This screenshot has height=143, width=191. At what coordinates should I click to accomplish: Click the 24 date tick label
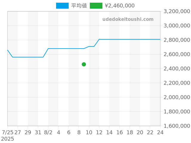click(160, 132)
